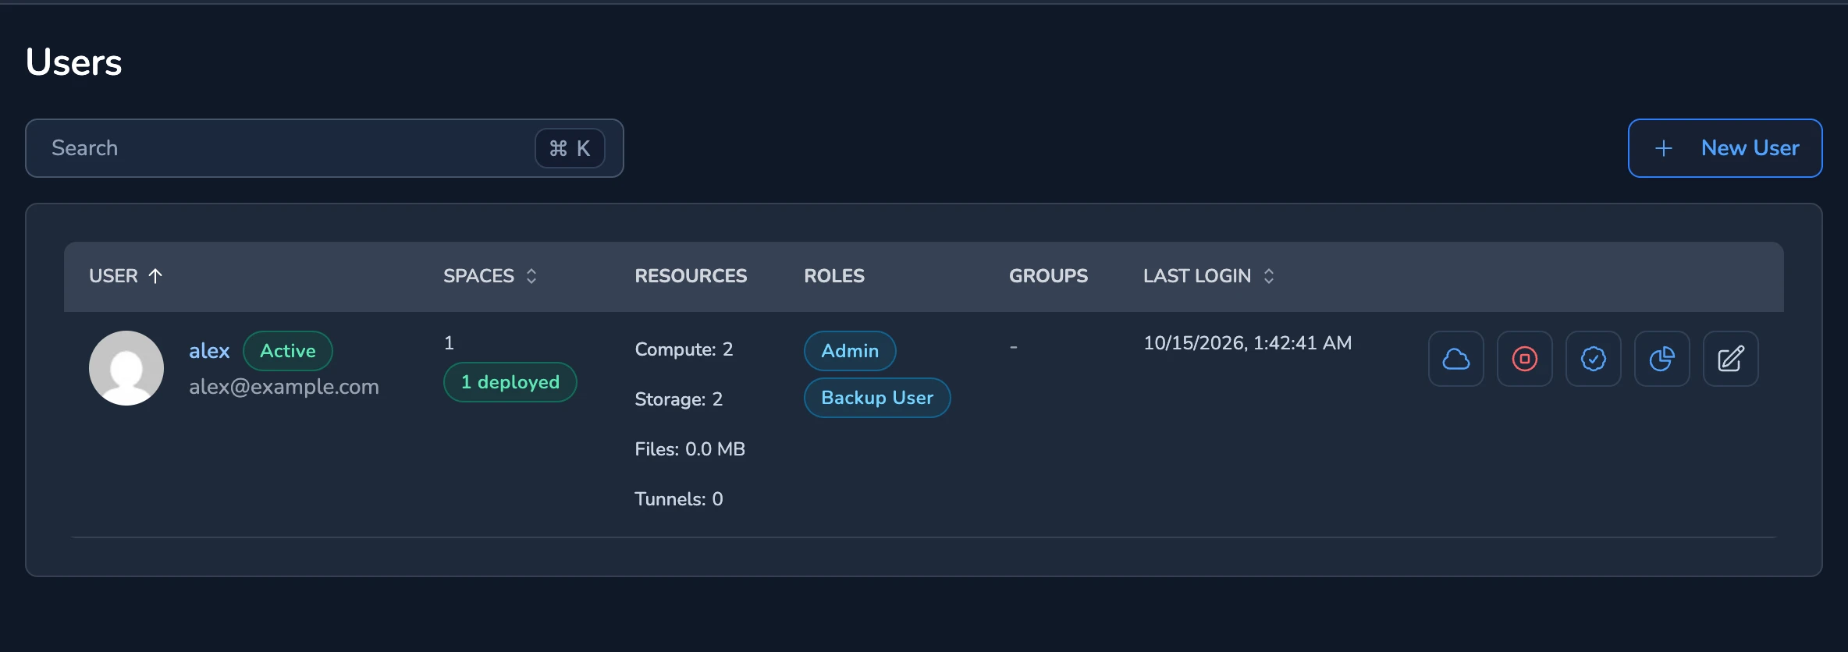Click the Files: 0.0 MB text
This screenshot has height=652, width=1848.
click(x=690, y=449)
